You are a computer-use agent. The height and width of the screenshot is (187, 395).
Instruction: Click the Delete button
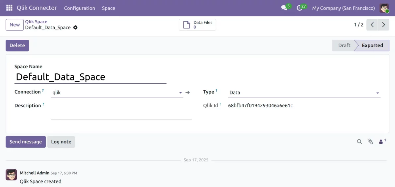(17, 46)
